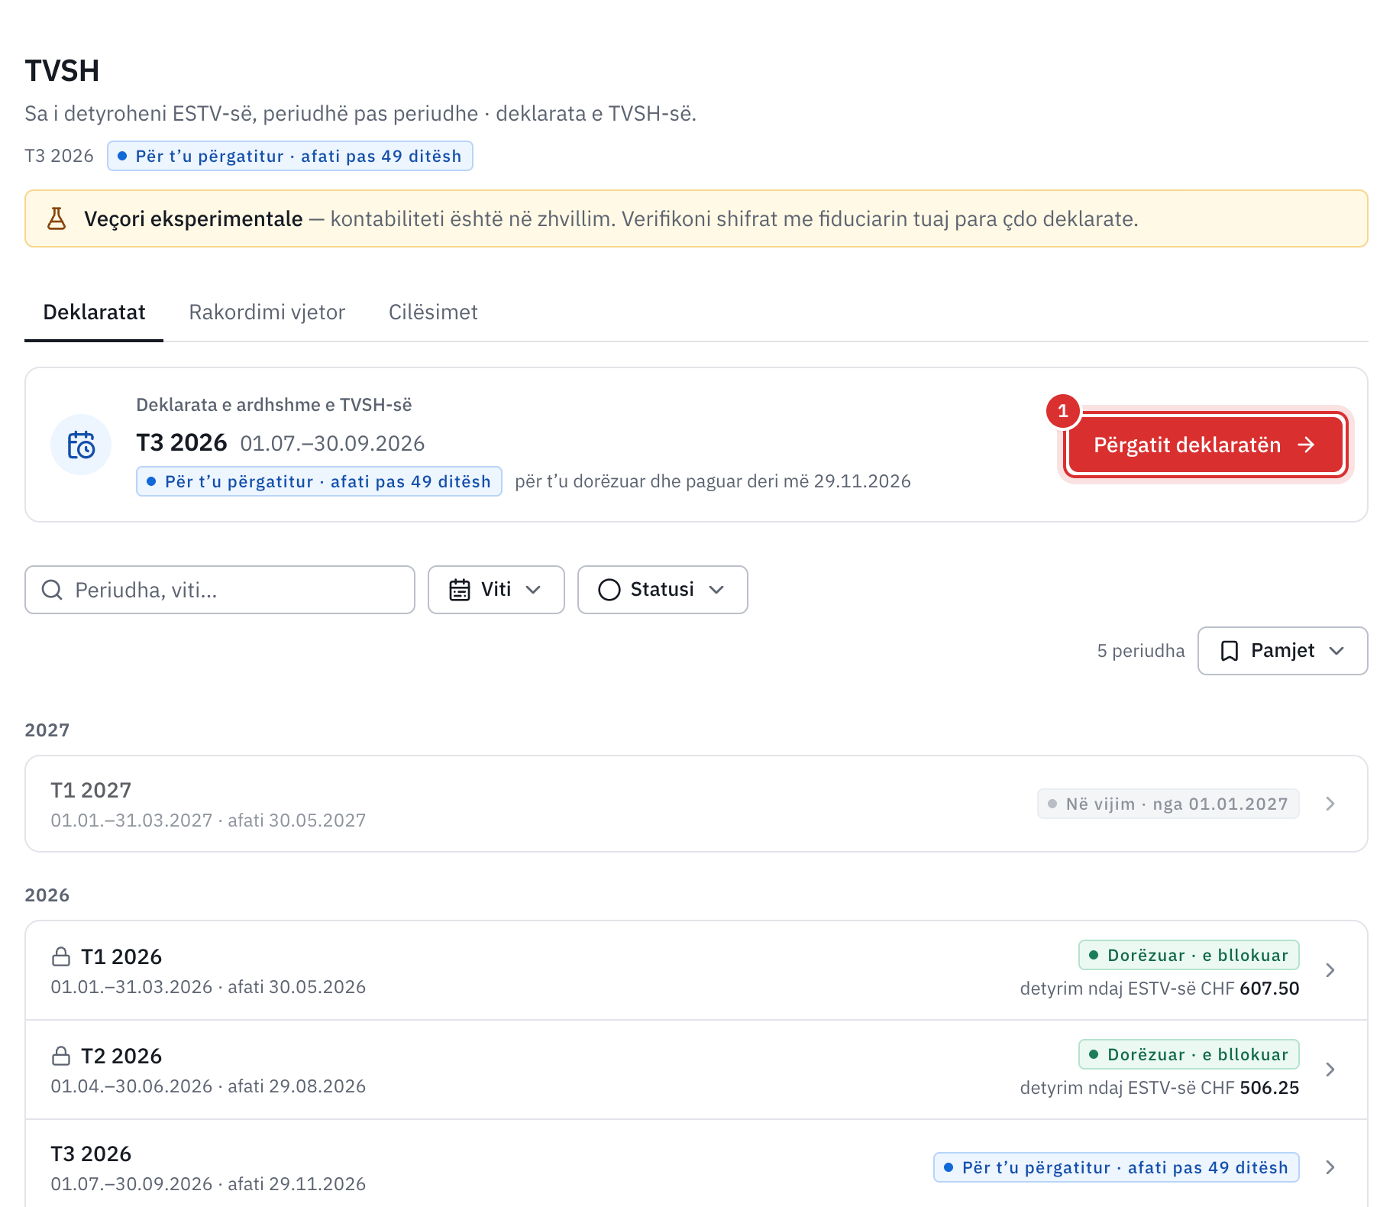Open T2 2026 row via its chevron
The image size is (1393, 1207).
(1330, 1069)
